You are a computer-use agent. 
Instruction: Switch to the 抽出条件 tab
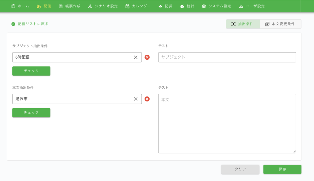point(243,24)
